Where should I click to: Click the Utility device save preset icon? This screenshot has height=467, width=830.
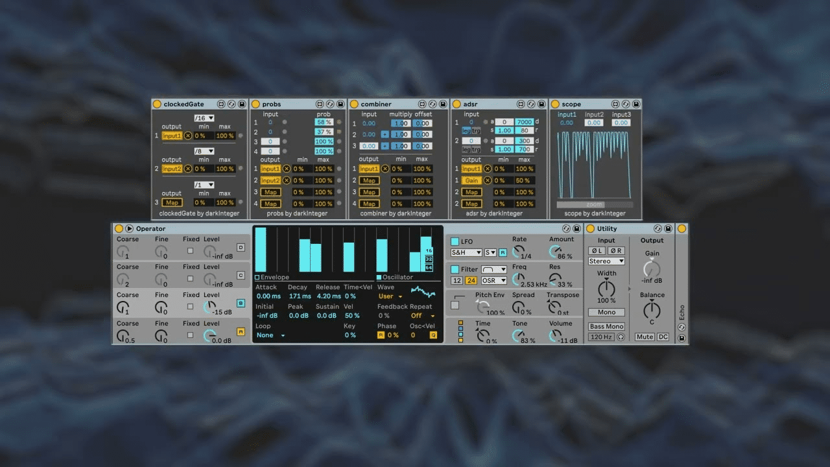(x=669, y=228)
